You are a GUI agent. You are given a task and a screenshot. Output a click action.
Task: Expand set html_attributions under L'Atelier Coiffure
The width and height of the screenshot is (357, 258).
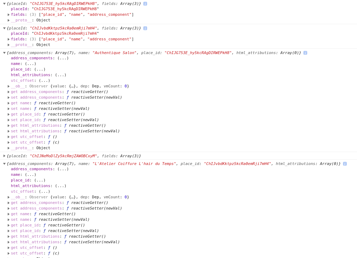click(8, 242)
